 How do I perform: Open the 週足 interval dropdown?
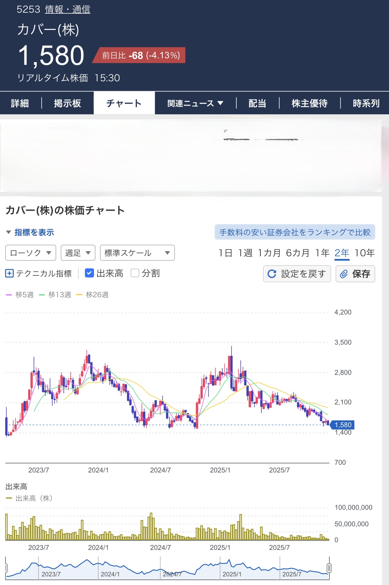click(78, 253)
